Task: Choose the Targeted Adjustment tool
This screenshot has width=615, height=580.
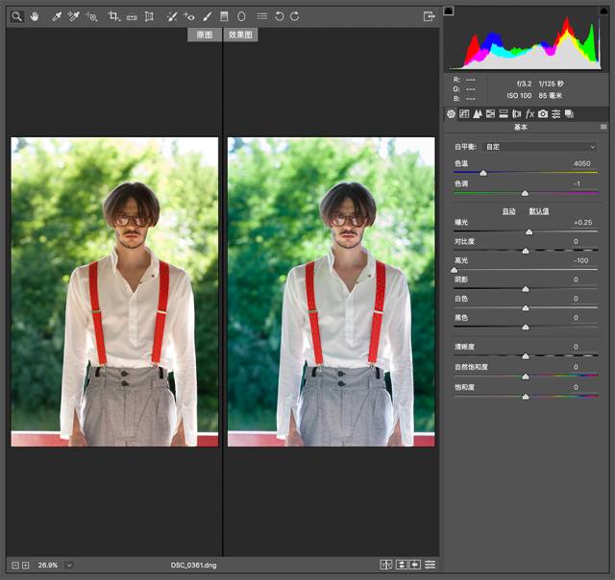Action: (92, 16)
